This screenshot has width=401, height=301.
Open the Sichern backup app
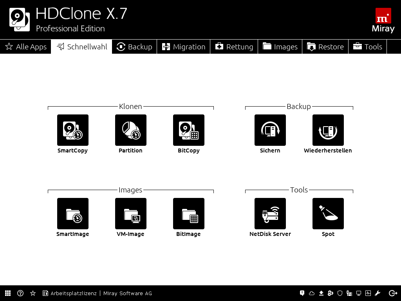pyautogui.click(x=270, y=130)
